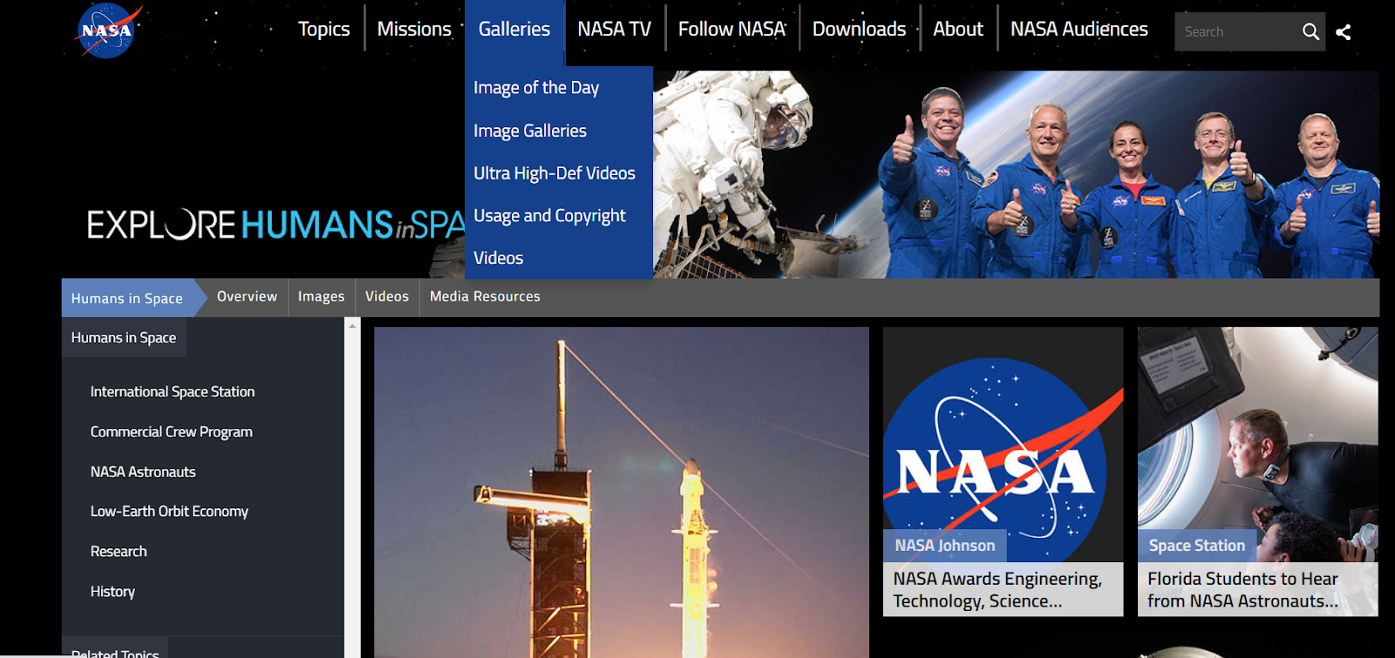
Task: Open the Follow NASA menu
Action: pos(732,29)
